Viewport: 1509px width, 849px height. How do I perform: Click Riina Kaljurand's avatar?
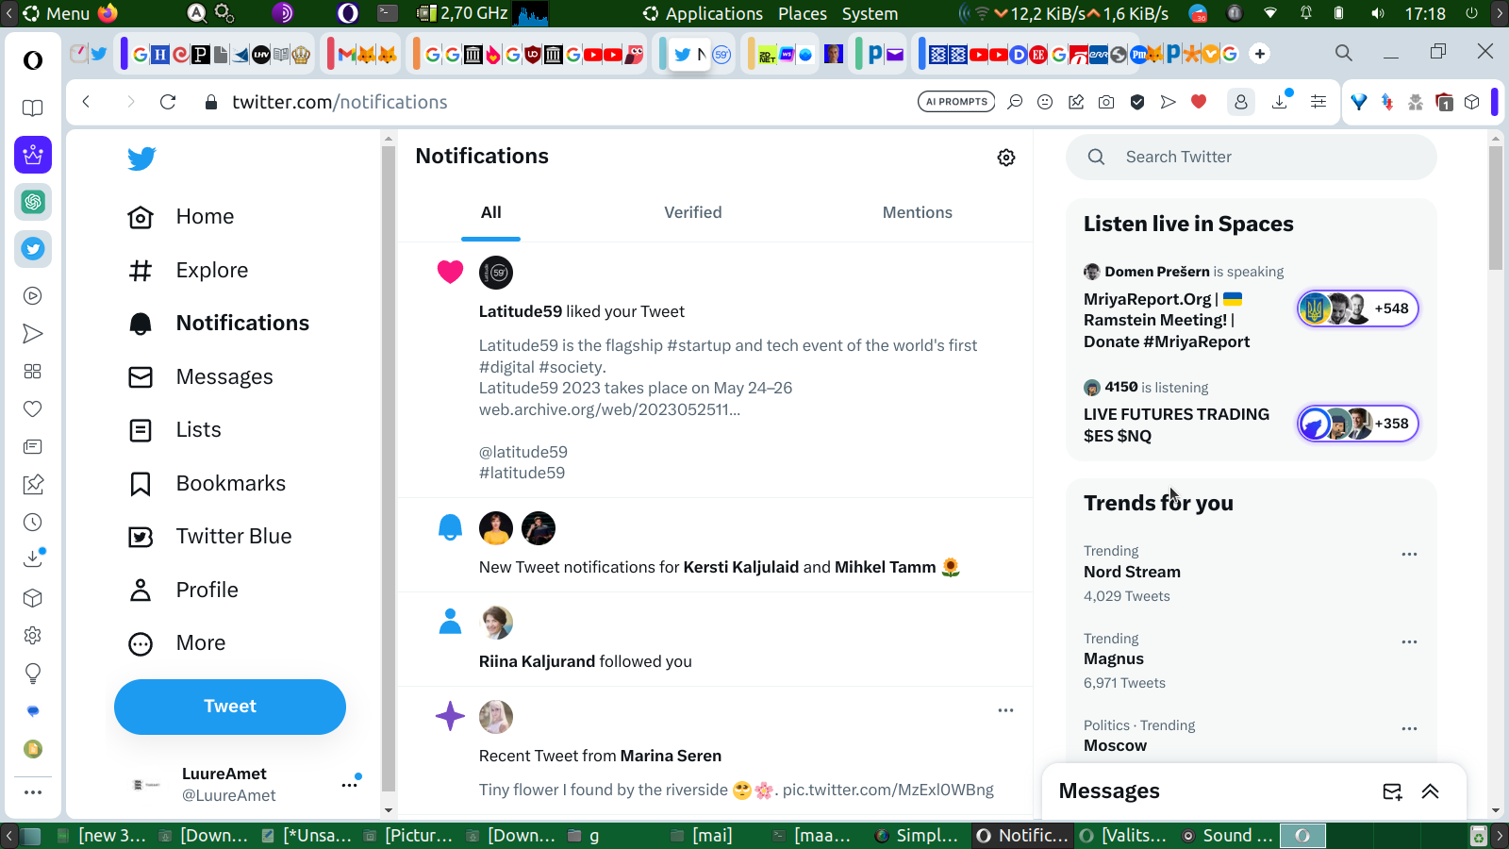point(496,623)
